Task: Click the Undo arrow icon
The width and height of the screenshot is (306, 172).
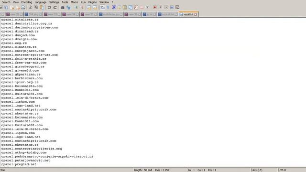Action: click(x=49, y=8)
